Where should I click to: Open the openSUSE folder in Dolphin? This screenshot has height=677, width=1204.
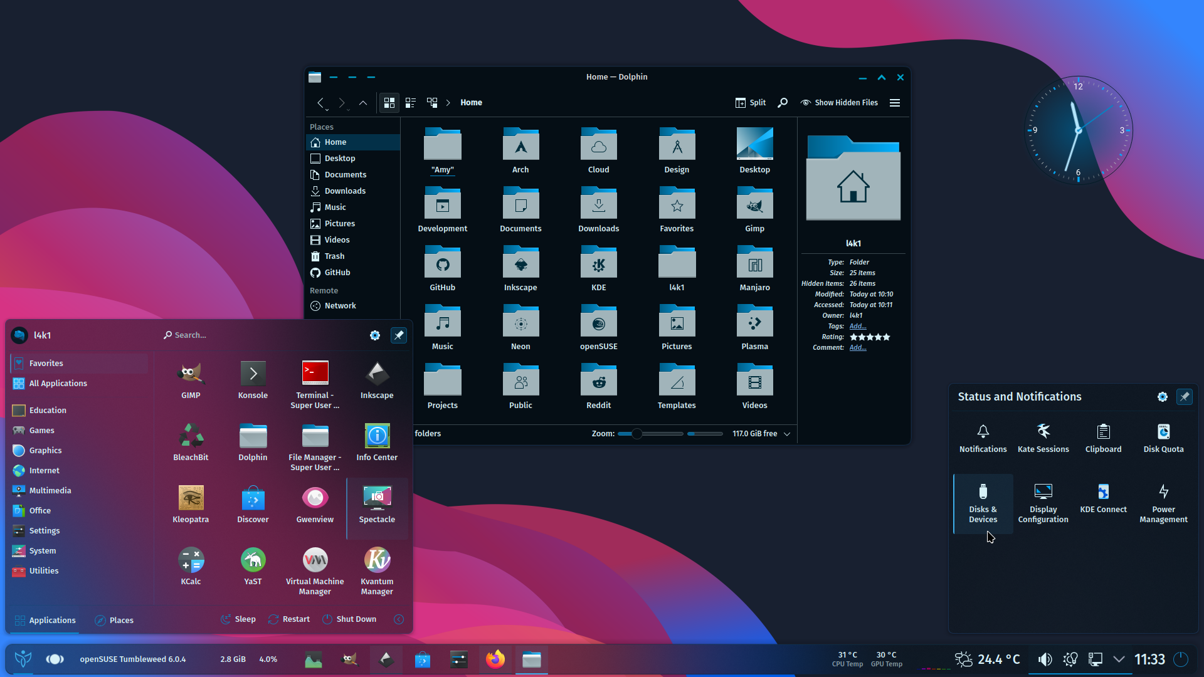point(599,327)
